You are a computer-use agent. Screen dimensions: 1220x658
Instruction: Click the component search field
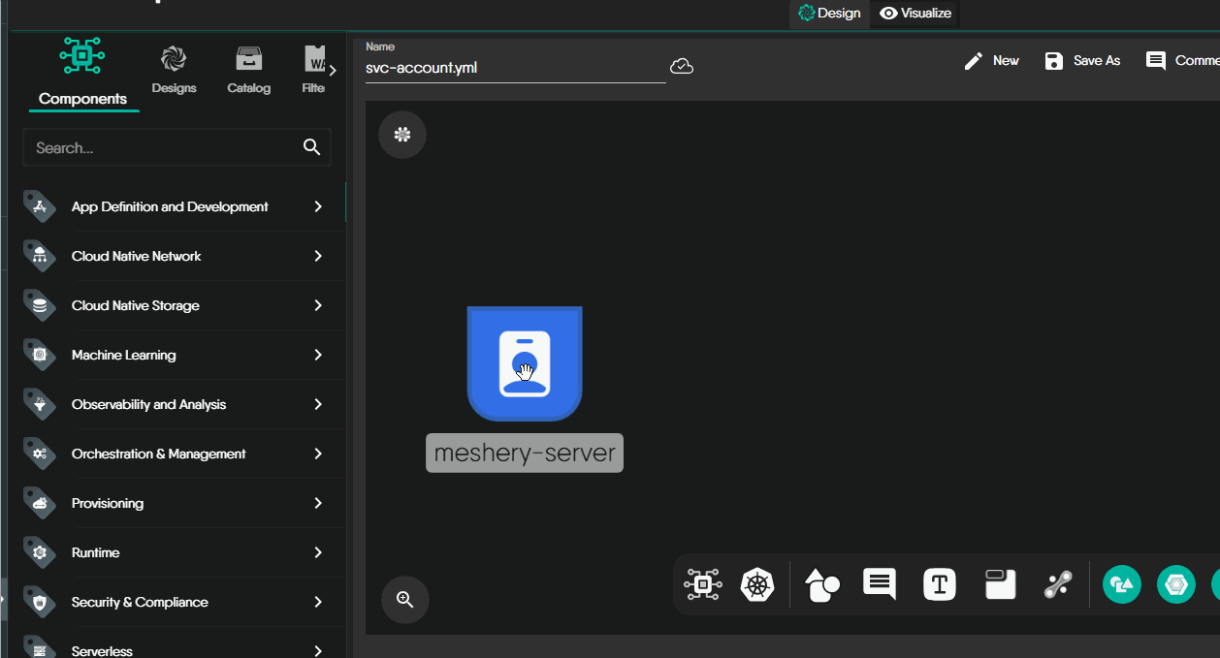(x=165, y=148)
